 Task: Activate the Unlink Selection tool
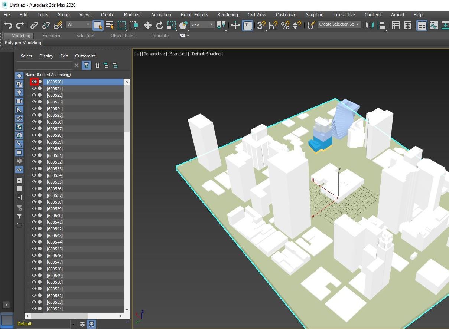[46, 25]
